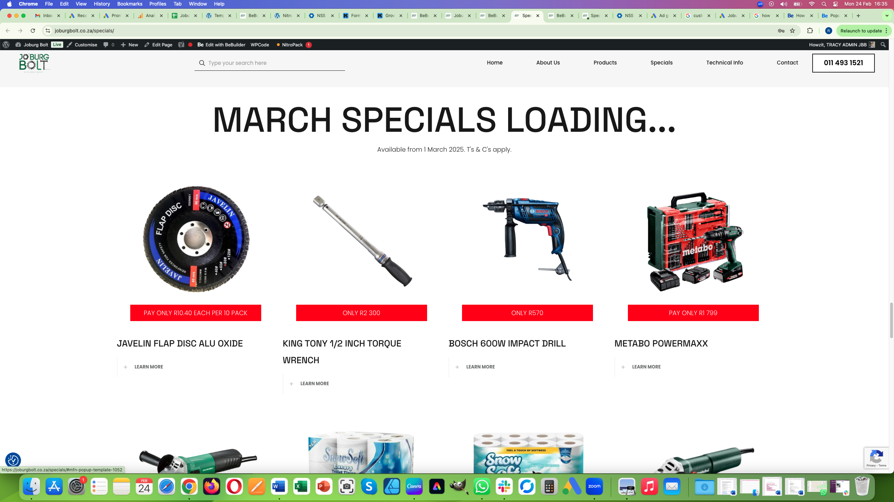Click the Yoast SEO icon in admin bar

click(x=181, y=45)
